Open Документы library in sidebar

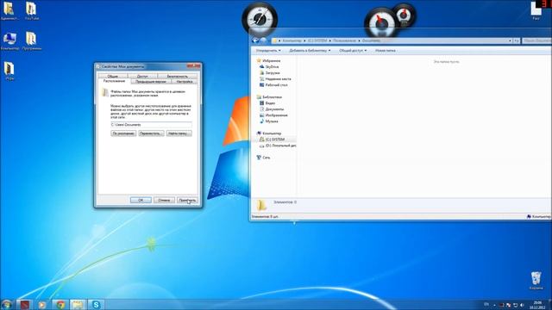274,109
